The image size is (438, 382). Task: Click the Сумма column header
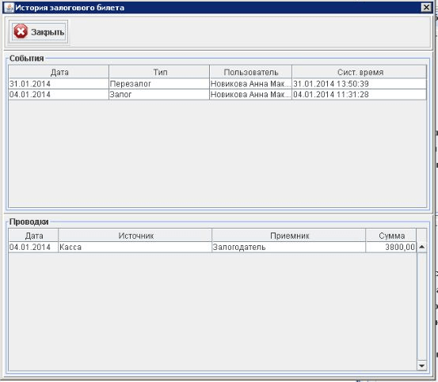click(x=391, y=236)
